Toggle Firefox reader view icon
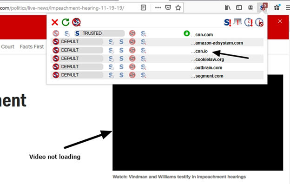 click(x=143, y=7)
